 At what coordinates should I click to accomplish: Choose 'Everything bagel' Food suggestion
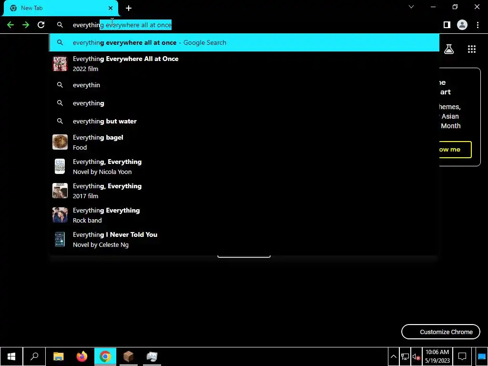[244, 142]
